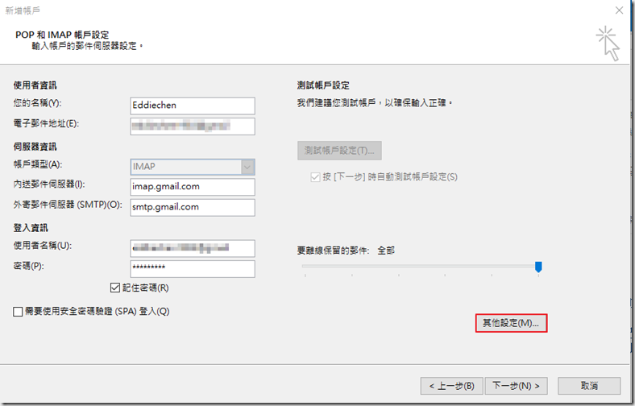Screen dimensions: 635x406
Task: Click into the 密碼 password field
Action: pyautogui.click(x=192, y=268)
